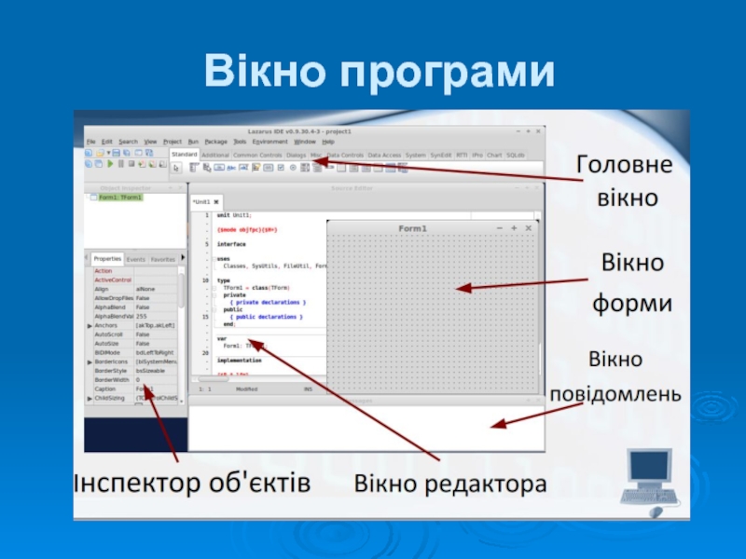Collapse the code fold at the 'uses' line

point(214,259)
